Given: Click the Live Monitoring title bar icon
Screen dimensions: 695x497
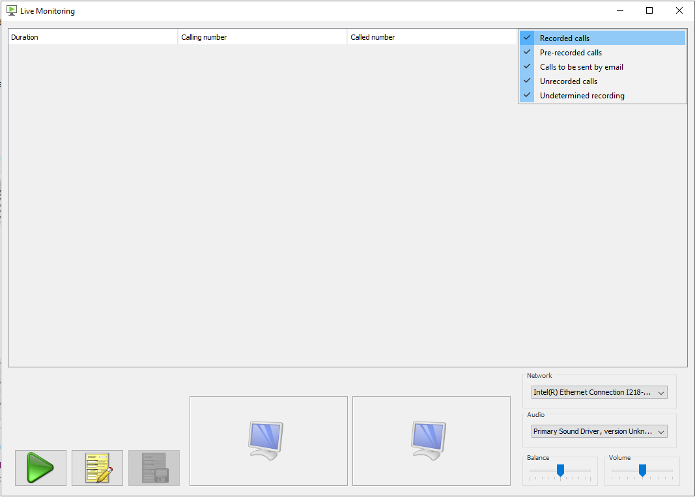Looking at the screenshot, I should [12, 10].
